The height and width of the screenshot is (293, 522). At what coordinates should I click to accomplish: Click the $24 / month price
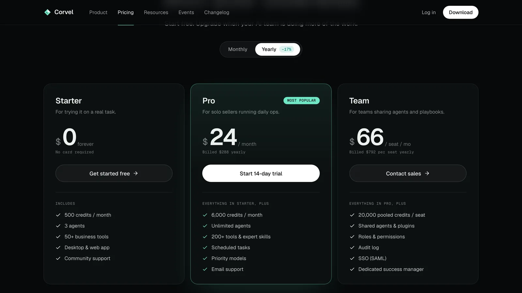pyautogui.click(x=229, y=137)
